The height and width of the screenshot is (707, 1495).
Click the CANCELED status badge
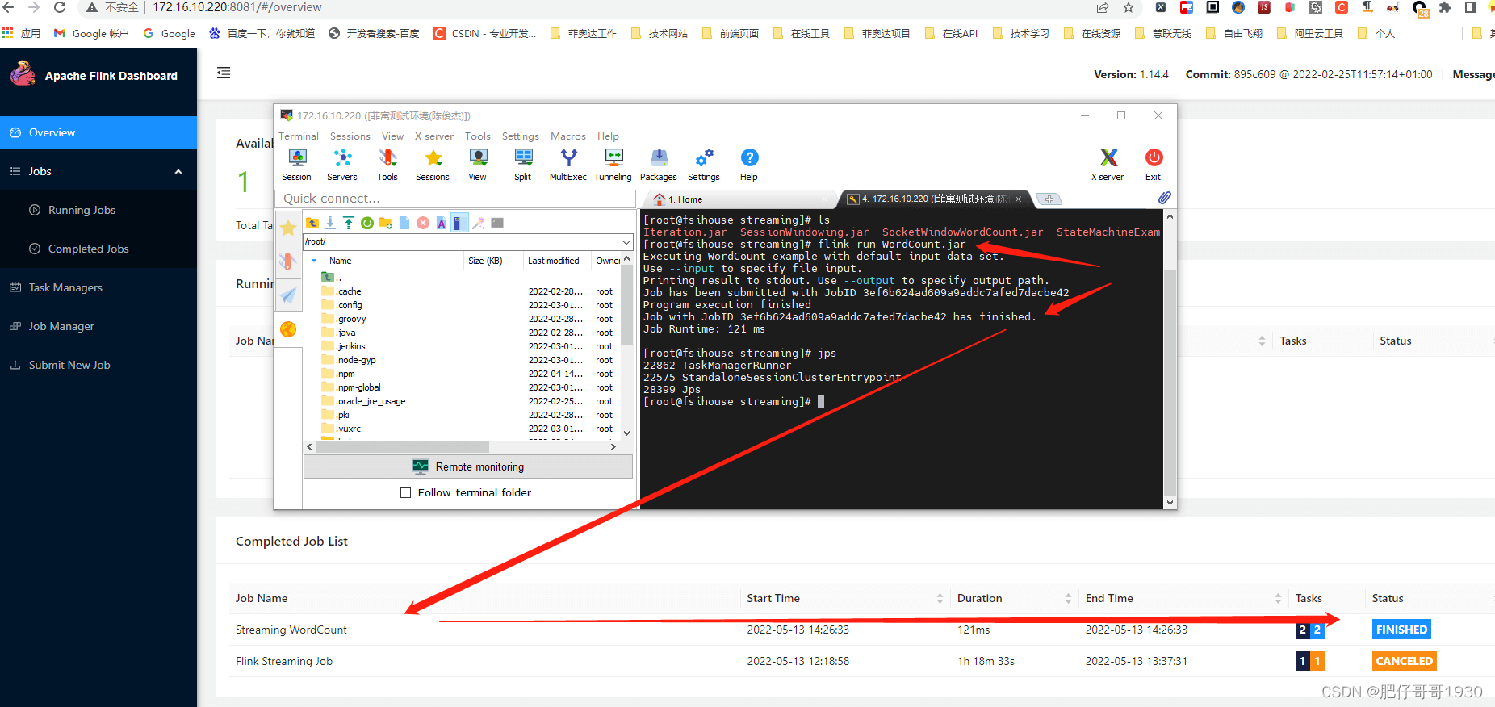(x=1405, y=661)
